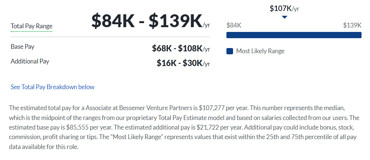Click the blue Most Likely Range legend square
The image size is (370, 160).
point(230,51)
